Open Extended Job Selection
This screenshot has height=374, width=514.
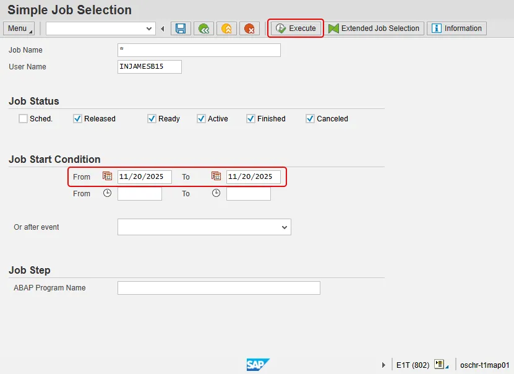point(374,28)
